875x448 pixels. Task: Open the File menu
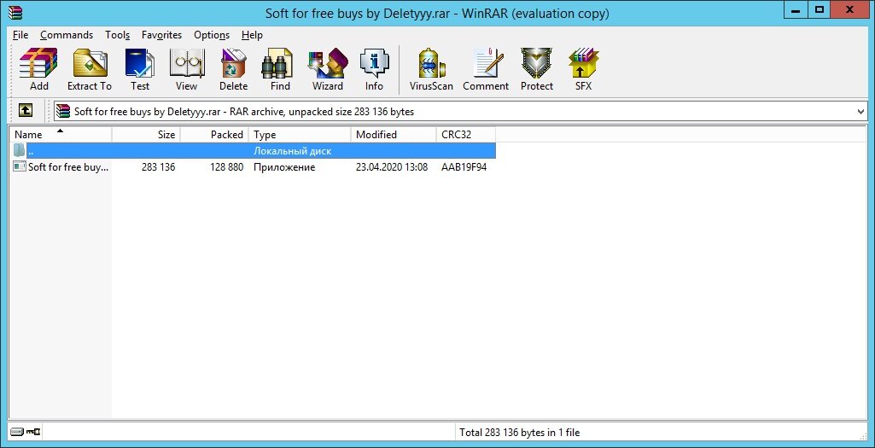pos(20,35)
